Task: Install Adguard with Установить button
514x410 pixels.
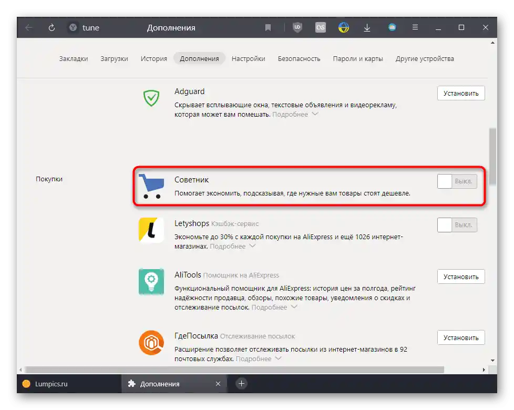Action: pos(461,94)
